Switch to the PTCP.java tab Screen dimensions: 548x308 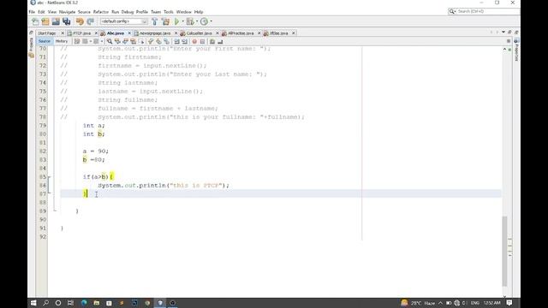[x=82, y=33]
